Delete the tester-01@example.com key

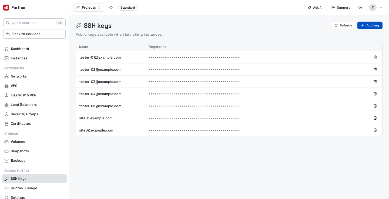click(x=375, y=57)
